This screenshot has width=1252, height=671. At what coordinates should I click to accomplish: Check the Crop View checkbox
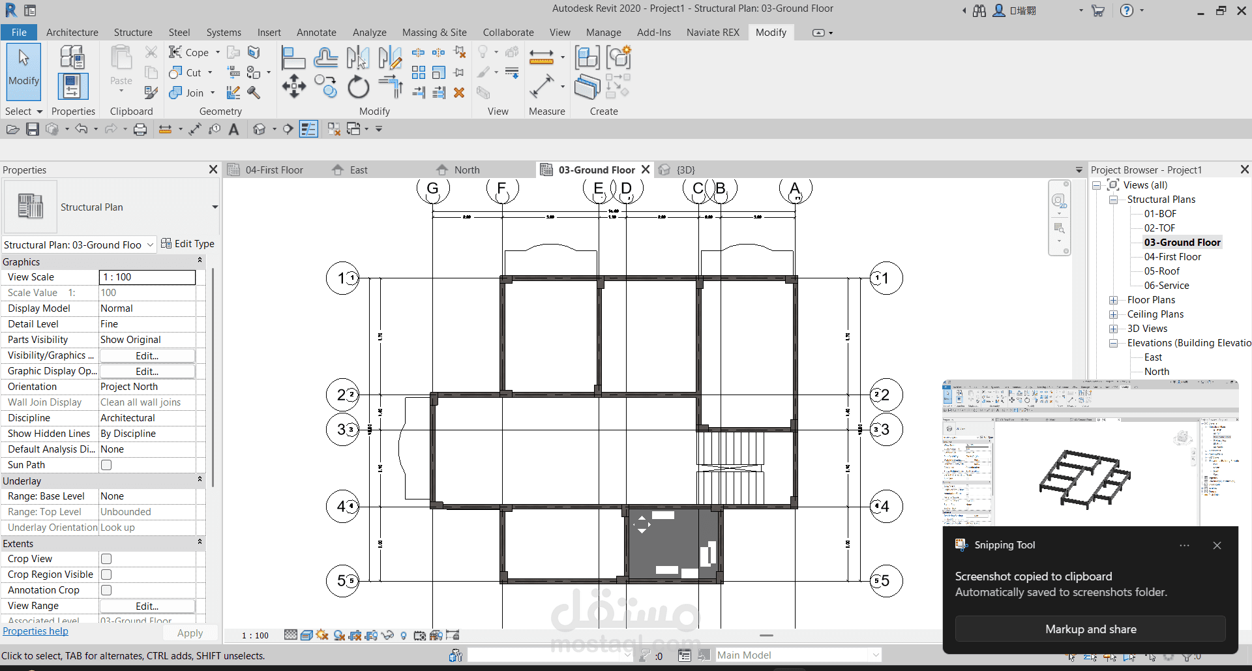click(x=106, y=559)
